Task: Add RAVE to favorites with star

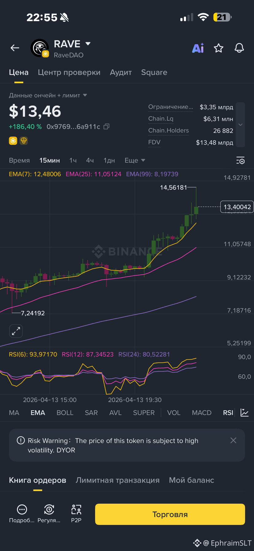Action: click(x=218, y=48)
